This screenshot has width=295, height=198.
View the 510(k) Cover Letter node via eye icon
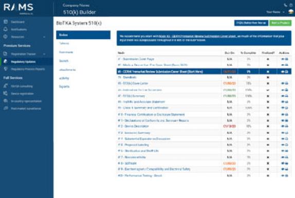coord(283,83)
